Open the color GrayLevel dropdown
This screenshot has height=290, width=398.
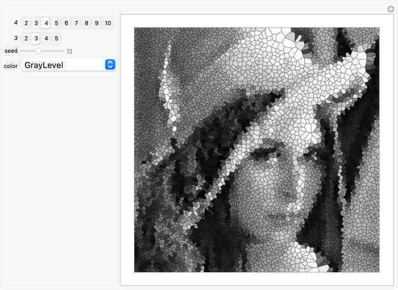tap(68, 65)
